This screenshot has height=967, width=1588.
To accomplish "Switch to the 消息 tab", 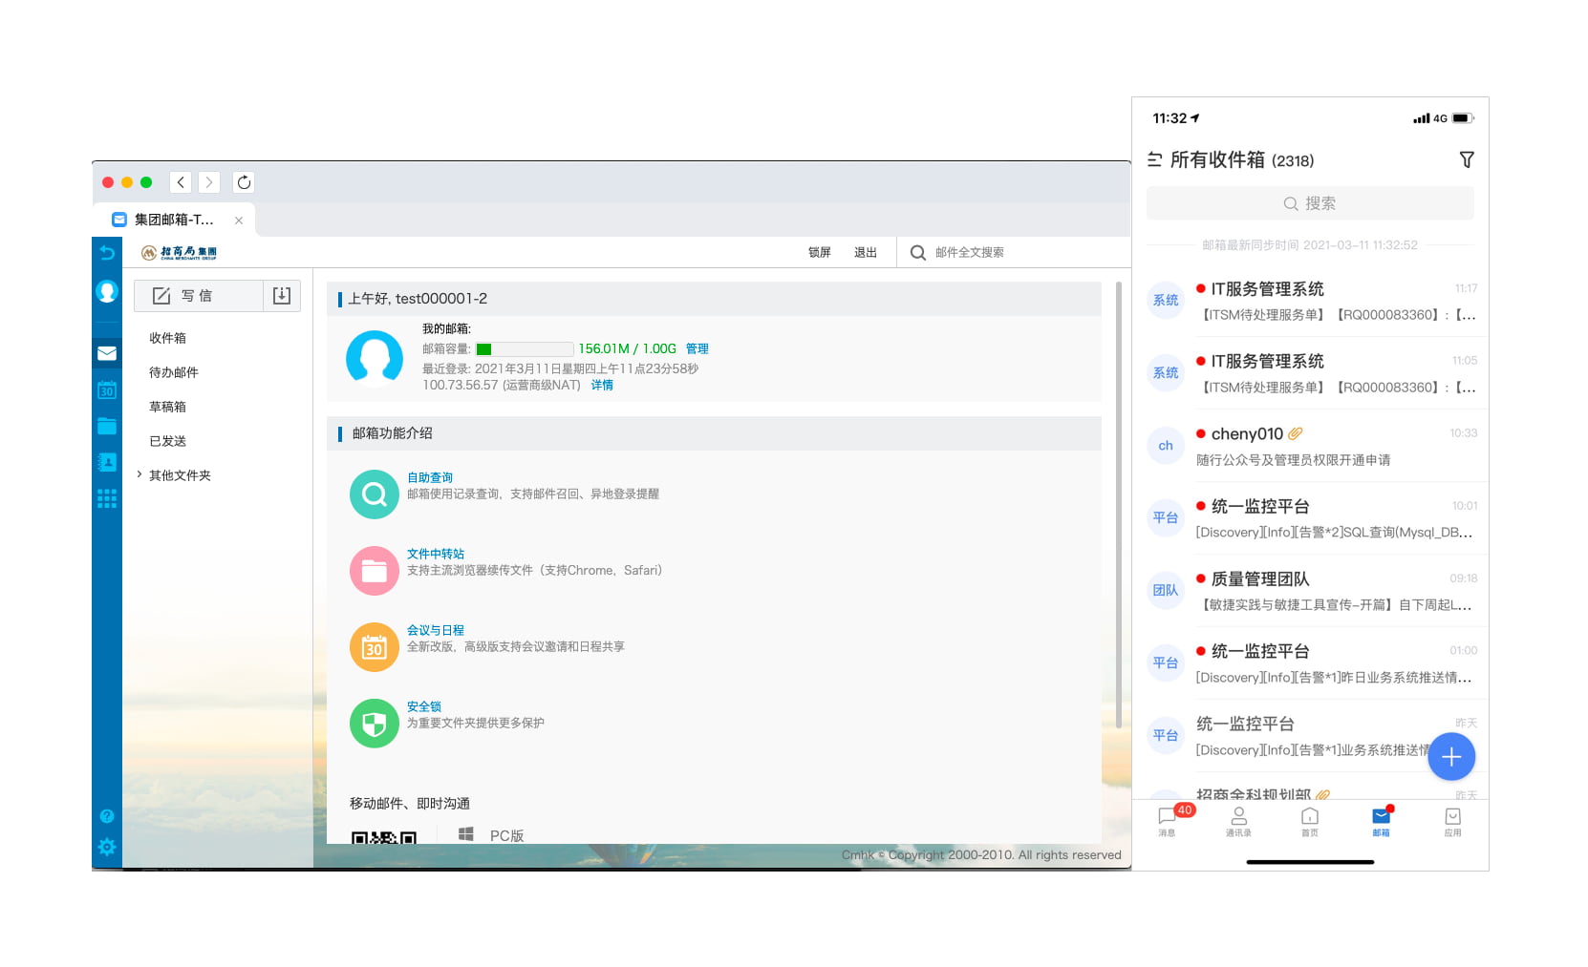I will (x=1168, y=821).
